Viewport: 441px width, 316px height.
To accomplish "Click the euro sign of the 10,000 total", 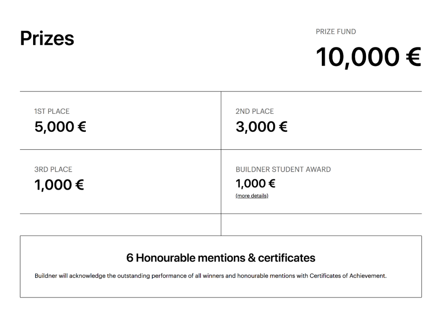I will tap(413, 57).
